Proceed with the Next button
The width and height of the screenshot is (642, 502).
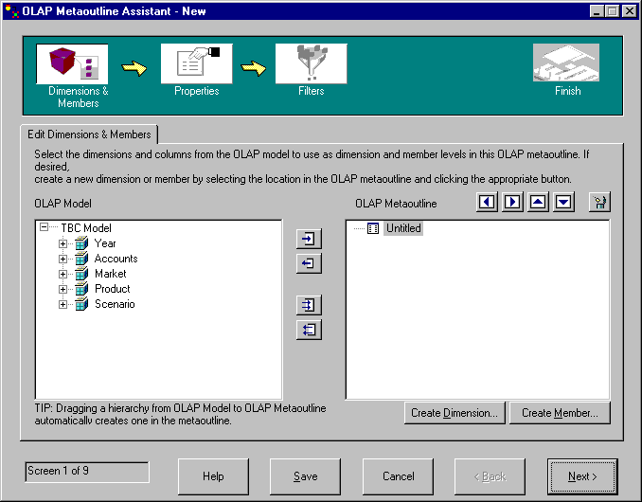point(582,476)
